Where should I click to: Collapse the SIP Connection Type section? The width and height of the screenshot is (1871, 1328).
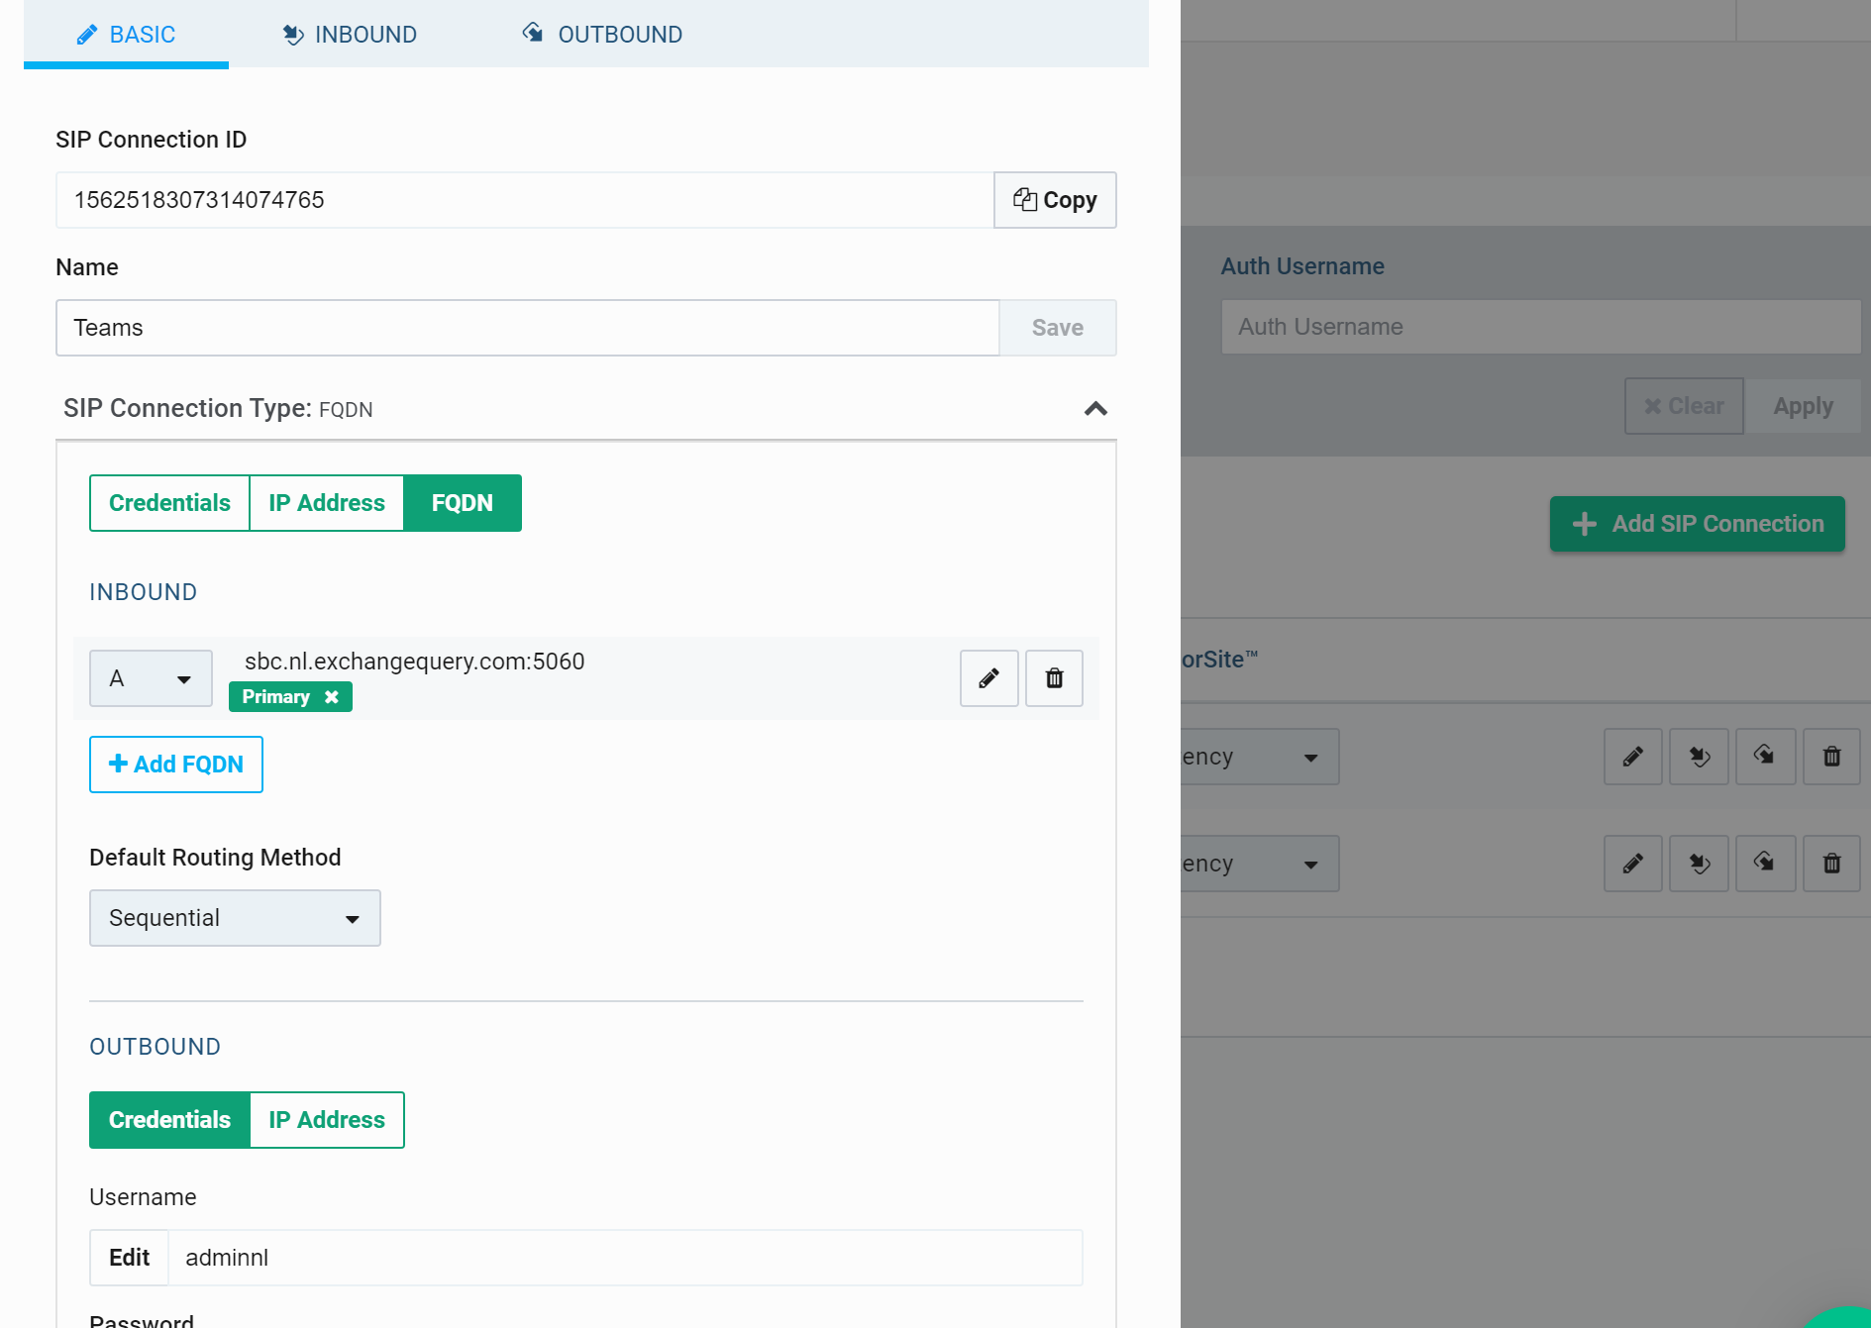[1095, 409]
